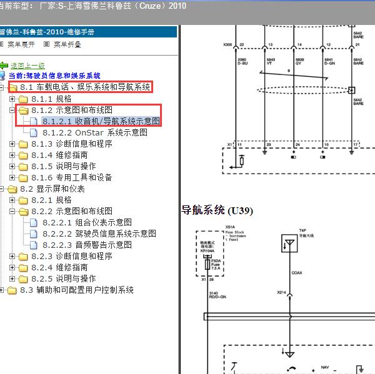This screenshot has height=374, width=375.
Task: Click the green back arrow icon
Action: pyautogui.click(x=3, y=65)
